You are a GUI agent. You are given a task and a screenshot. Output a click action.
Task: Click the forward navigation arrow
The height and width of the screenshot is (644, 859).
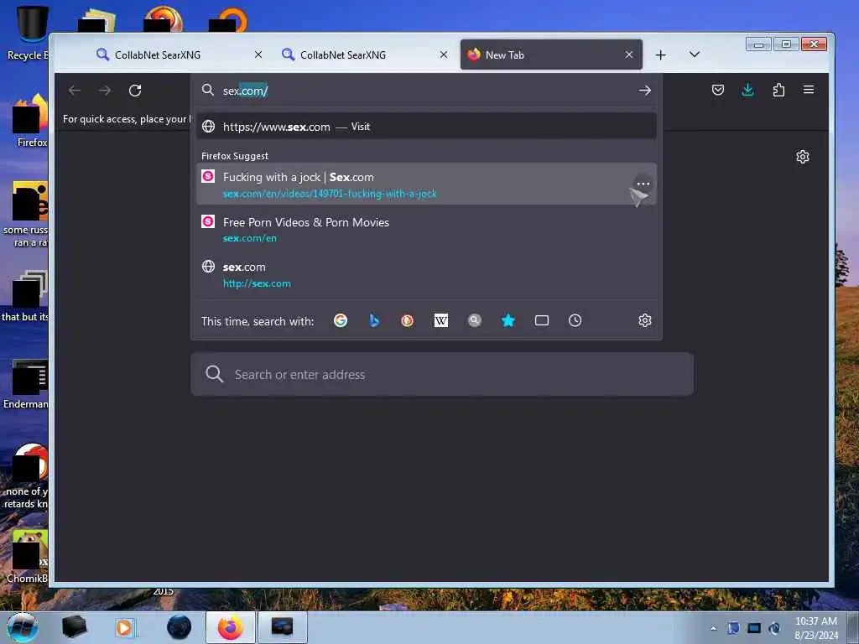[x=105, y=91]
